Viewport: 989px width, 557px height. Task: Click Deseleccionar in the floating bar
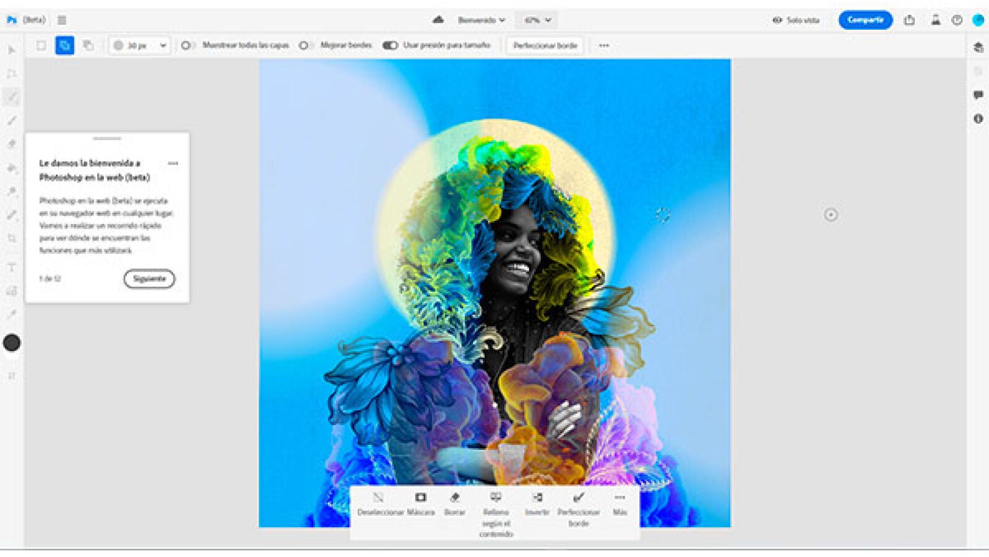point(378,498)
